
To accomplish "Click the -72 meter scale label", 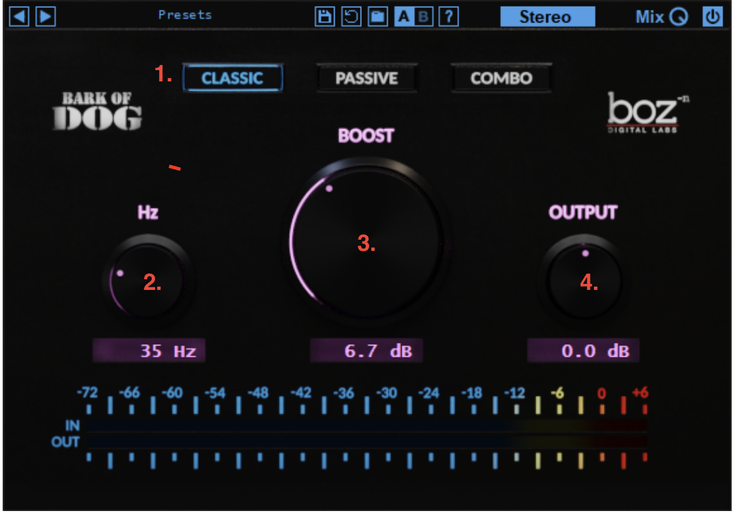I will click(x=87, y=392).
